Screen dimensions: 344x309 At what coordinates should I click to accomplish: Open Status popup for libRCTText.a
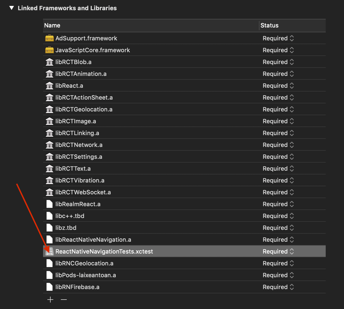tap(278, 168)
